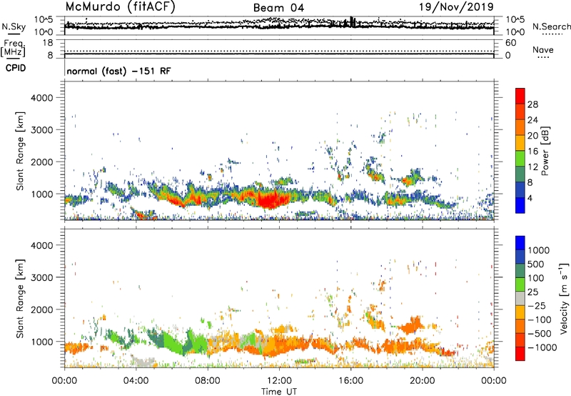Click the 'N.Search' legend label
Image resolution: width=571 pixels, height=396 pixels.
551,26
